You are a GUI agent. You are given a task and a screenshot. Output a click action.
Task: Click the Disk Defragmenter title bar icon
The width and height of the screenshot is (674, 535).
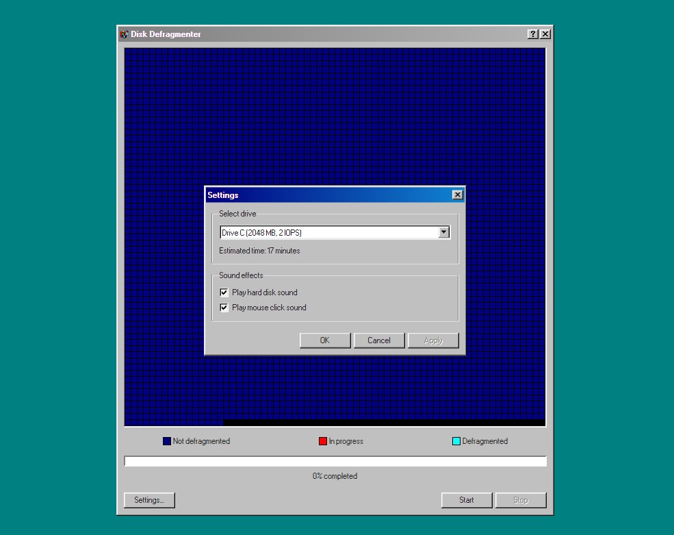124,34
